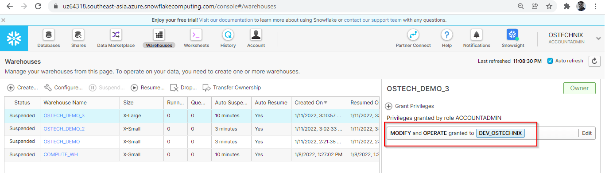Launch Snowsight from the toolbar

coord(513,35)
